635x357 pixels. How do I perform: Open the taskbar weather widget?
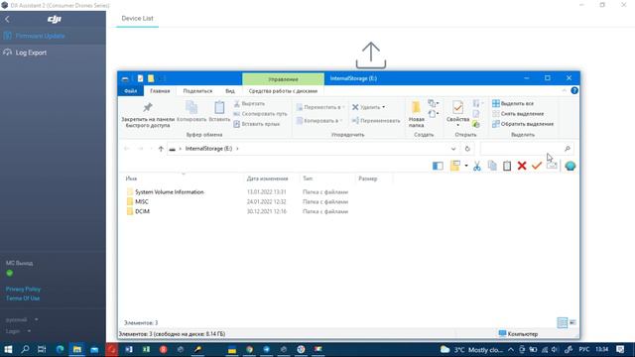[472, 350]
